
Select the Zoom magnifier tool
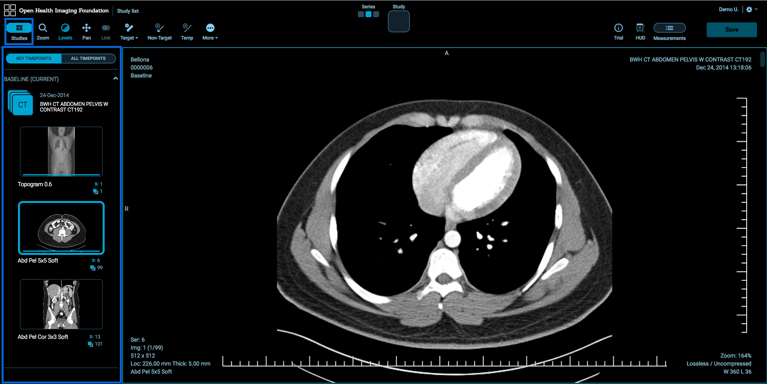pyautogui.click(x=43, y=32)
